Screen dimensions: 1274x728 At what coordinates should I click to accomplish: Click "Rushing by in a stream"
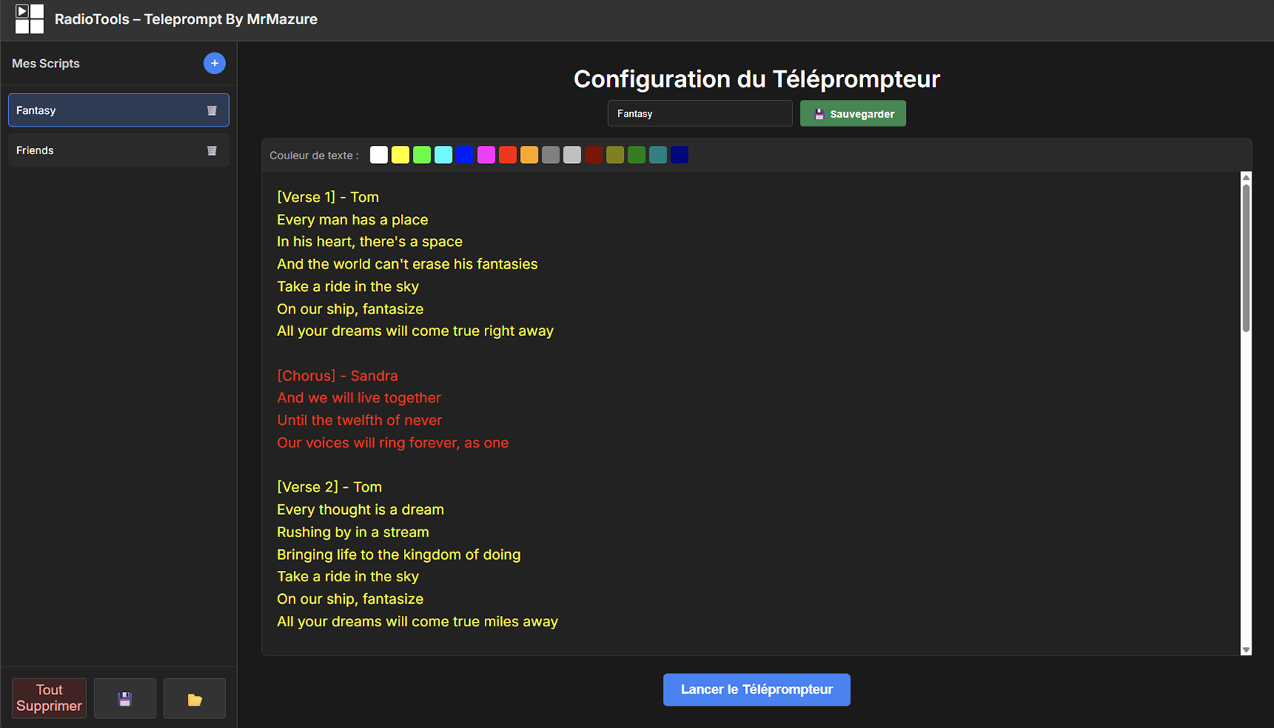point(353,532)
